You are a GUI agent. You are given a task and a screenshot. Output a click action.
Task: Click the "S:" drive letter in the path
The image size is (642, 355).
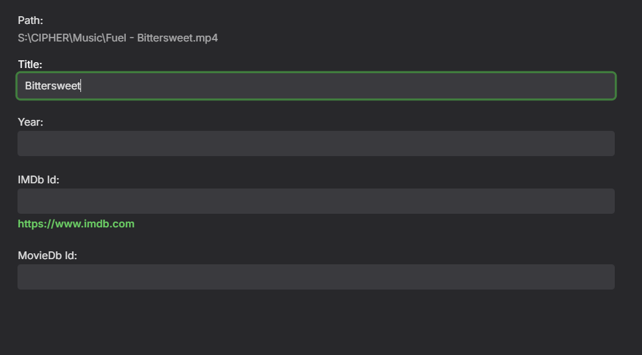(x=22, y=38)
